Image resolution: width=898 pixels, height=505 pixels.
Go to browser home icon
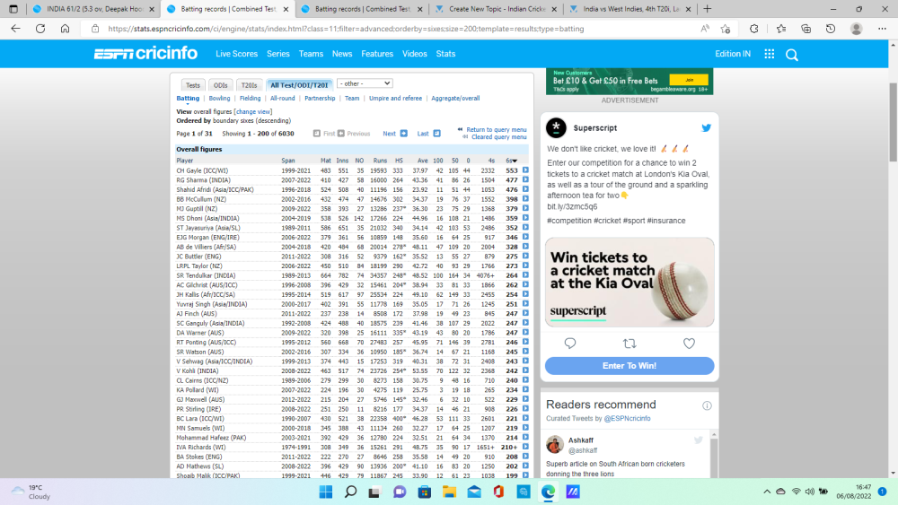pos(66,29)
